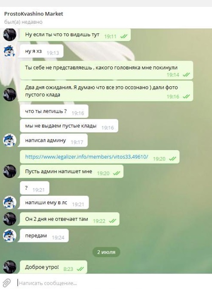Click the cat avatar beside 'написал админу'
The image size is (212, 289).
(9, 140)
